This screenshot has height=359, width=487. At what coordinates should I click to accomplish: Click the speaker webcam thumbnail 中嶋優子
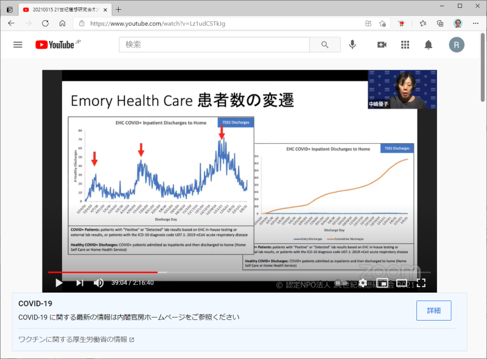point(402,90)
